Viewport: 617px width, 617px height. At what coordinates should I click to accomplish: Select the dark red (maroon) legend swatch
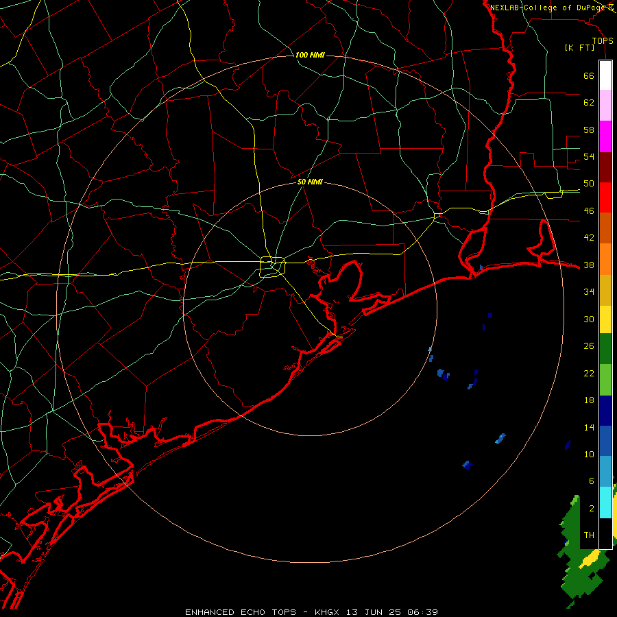tap(605, 167)
